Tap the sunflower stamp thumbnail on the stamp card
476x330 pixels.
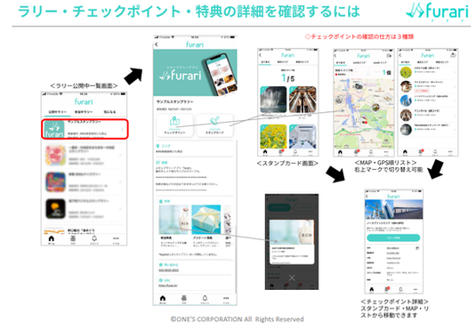pyautogui.click(x=273, y=136)
